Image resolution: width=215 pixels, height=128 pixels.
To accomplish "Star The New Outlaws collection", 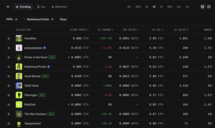I will coord(9,114).
